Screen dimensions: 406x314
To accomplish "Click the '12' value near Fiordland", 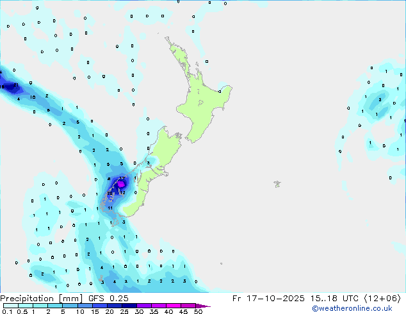I will (x=122, y=193).
